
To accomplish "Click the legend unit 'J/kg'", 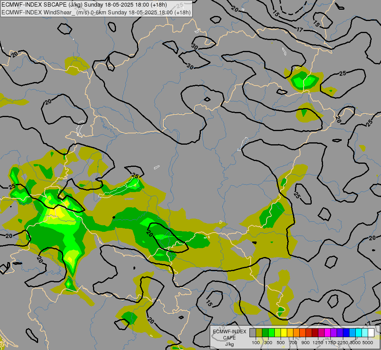I will pos(229,344).
